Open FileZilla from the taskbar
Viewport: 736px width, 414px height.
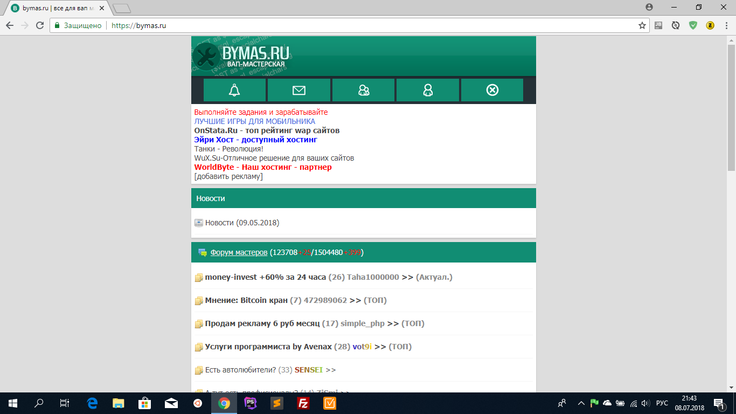[x=303, y=403]
